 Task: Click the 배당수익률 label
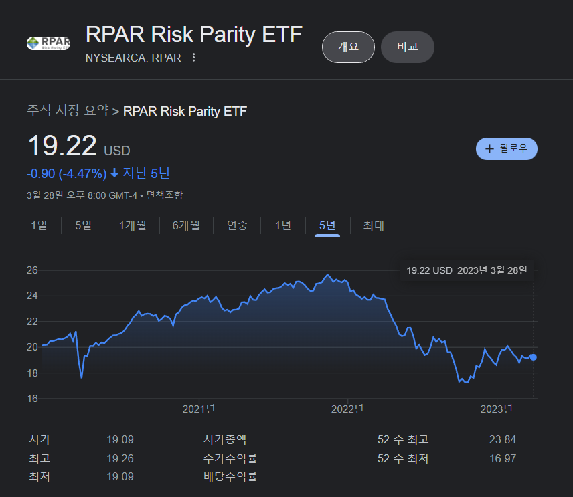click(x=230, y=476)
